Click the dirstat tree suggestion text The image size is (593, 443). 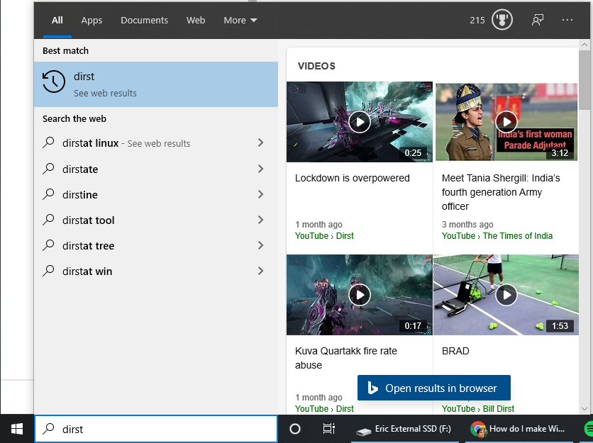click(88, 246)
